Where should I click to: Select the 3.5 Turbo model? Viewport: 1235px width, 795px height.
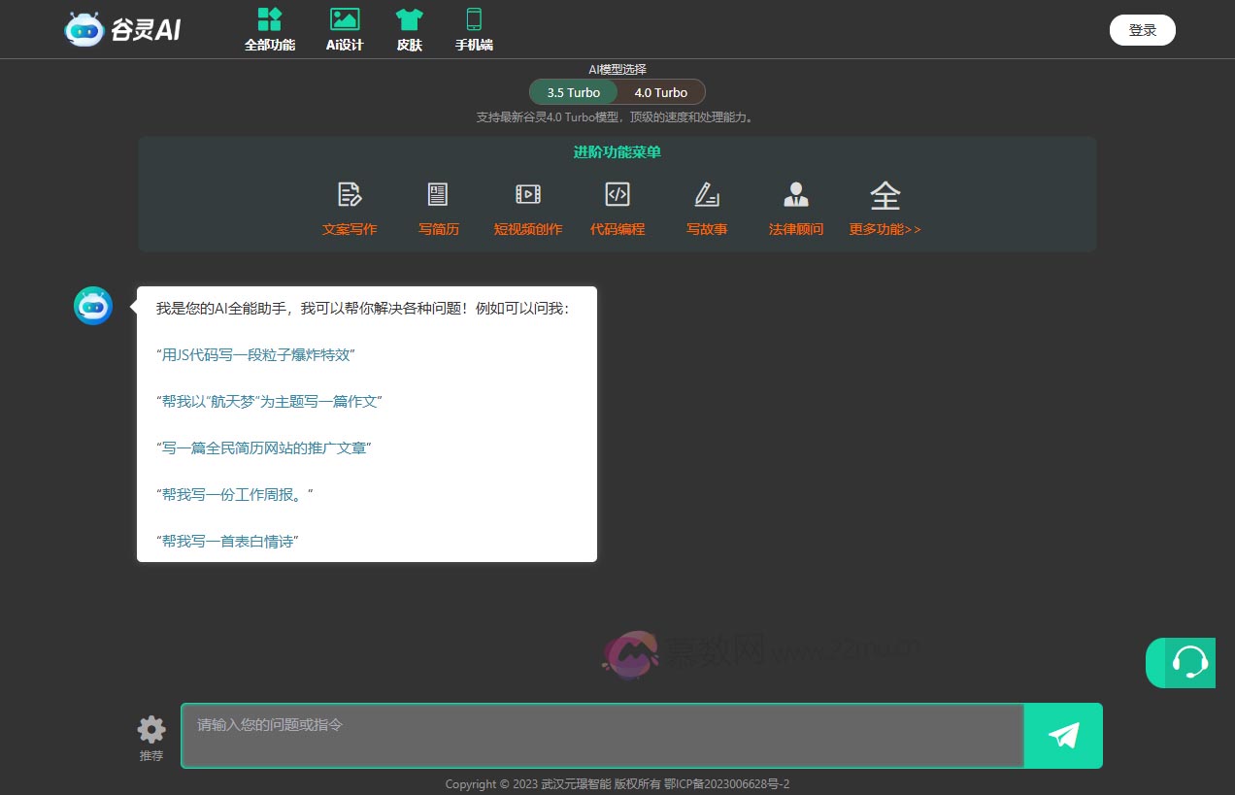572,92
